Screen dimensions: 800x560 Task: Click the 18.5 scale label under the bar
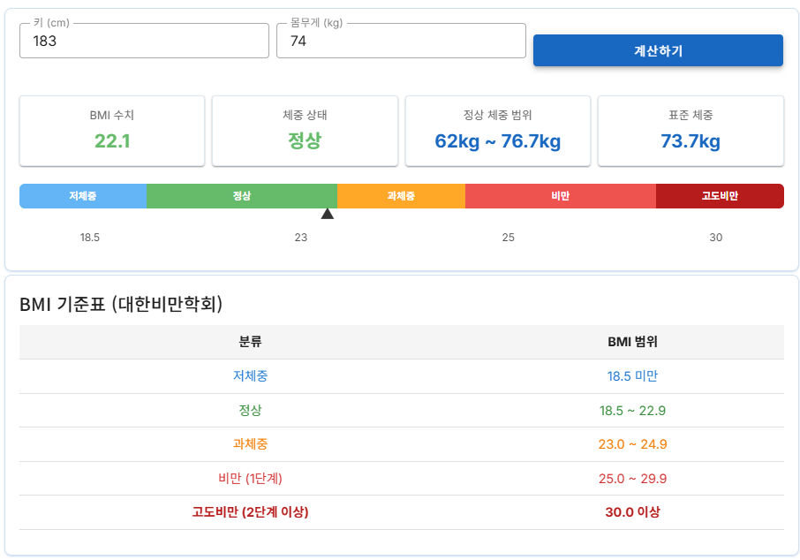point(90,238)
